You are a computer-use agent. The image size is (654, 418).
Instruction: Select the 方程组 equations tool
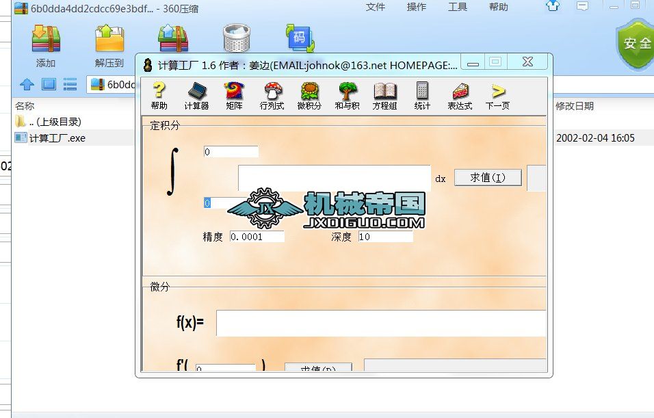click(384, 96)
